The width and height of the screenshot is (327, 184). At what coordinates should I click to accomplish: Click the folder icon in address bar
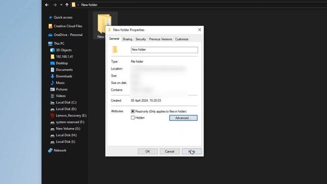[x=74, y=5]
